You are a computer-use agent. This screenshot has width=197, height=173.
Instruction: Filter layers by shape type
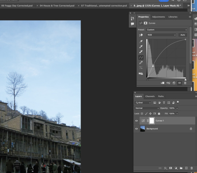[x=169, y=103]
